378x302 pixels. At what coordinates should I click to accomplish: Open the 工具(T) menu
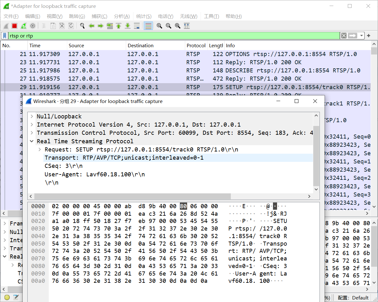click(212, 16)
